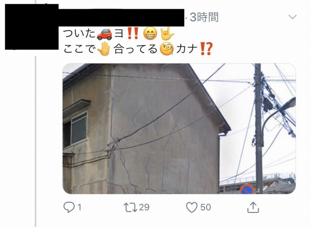Like the tweet with the heart icon

pos(192,207)
